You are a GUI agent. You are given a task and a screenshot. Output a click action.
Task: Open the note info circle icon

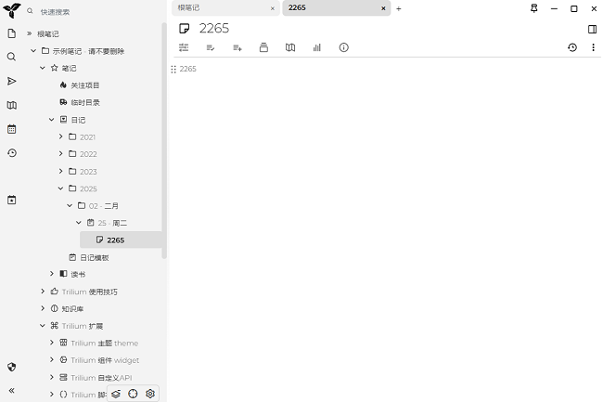point(343,47)
